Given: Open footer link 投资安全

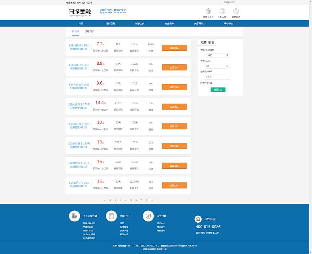Looking at the screenshot, I should click(161, 223).
